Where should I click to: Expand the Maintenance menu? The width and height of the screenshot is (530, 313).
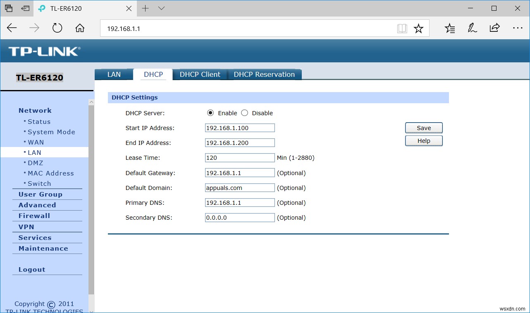point(43,249)
